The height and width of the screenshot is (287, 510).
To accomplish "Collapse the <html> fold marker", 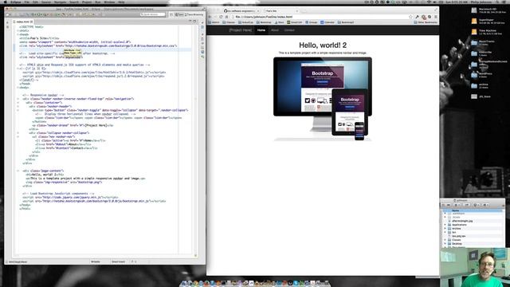I will tap(18, 30).
